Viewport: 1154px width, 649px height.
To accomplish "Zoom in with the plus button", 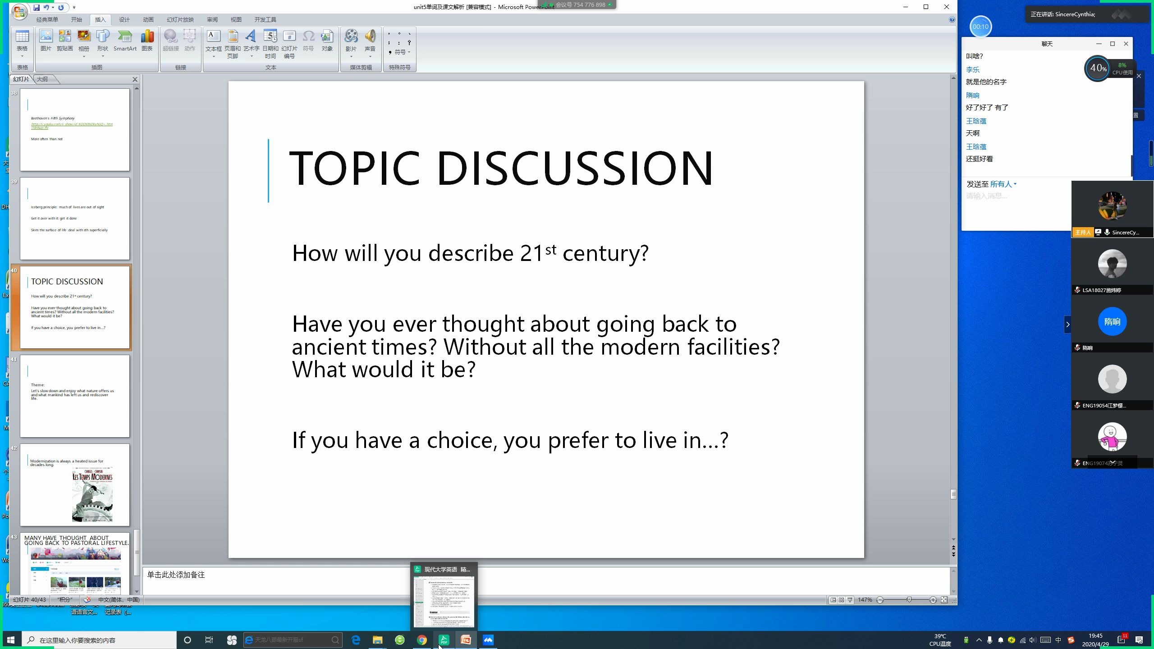I will pyautogui.click(x=933, y=600).
